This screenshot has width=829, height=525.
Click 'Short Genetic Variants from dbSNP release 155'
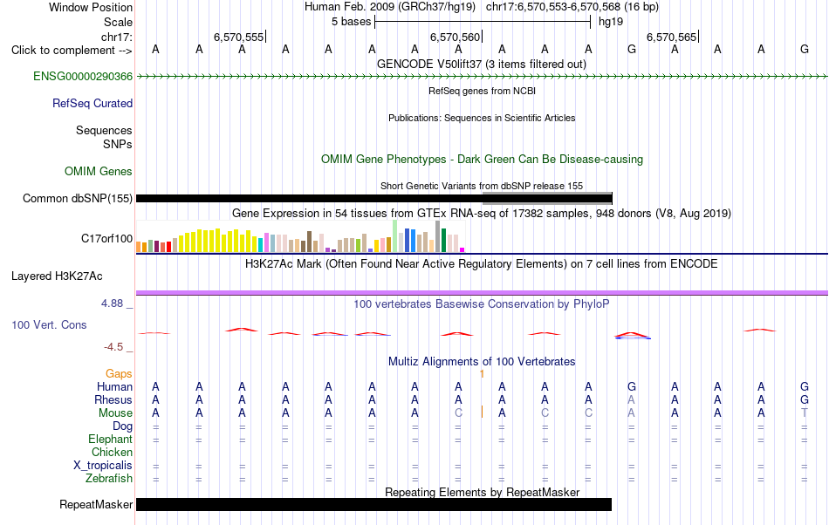tap(482, 186)
